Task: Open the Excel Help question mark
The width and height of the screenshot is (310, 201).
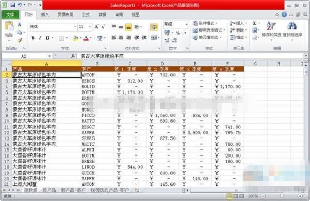Action: point(284,14)
